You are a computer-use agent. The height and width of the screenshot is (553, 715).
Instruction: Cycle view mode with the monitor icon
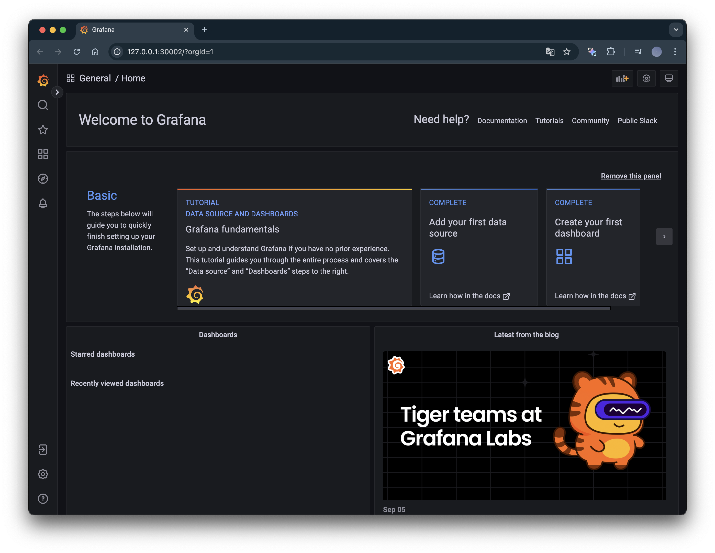668,78
